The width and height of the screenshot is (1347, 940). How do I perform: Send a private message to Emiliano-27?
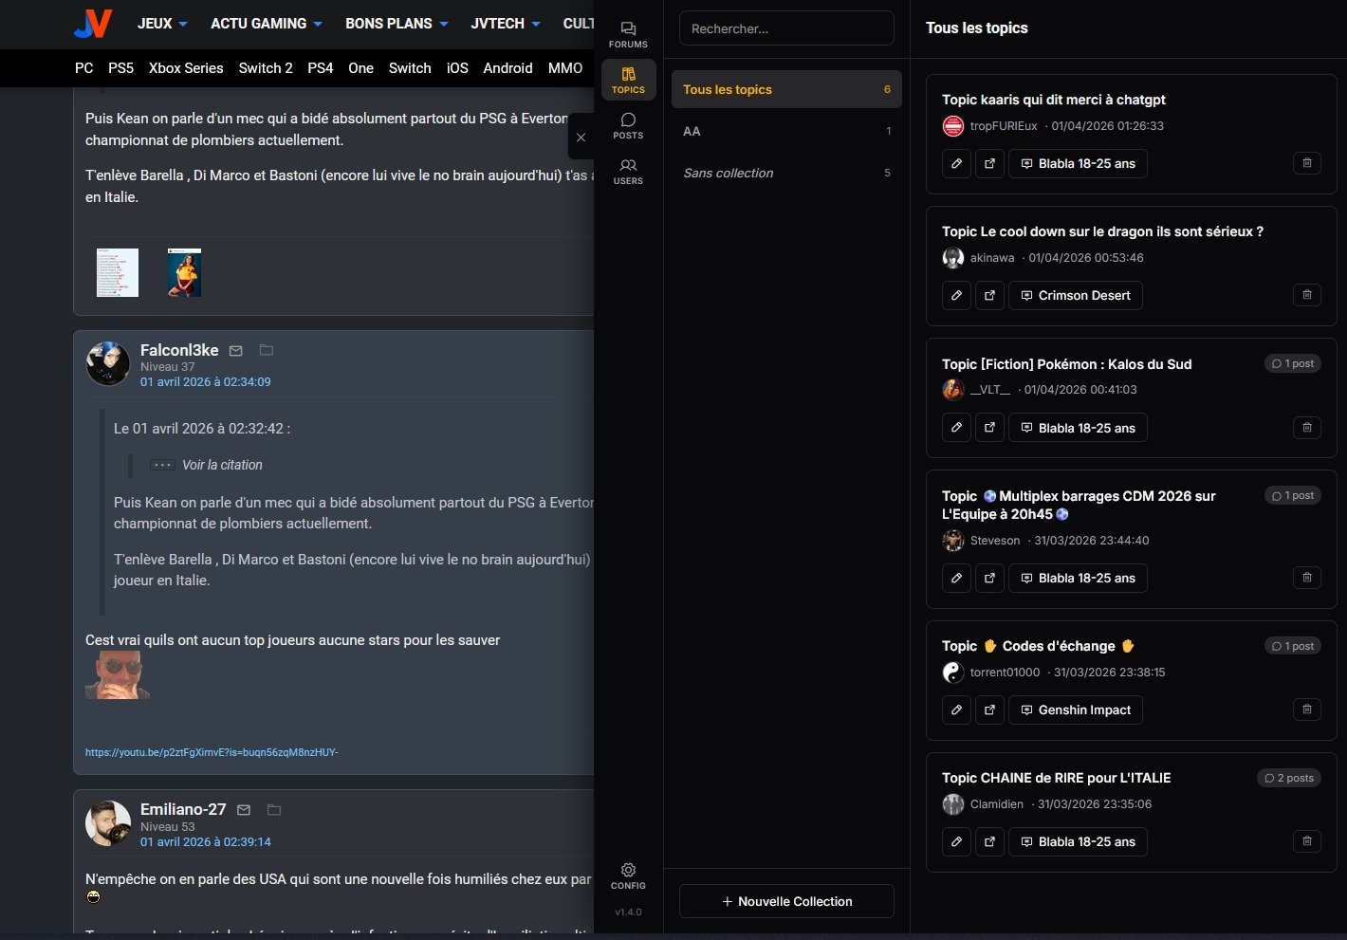244,810
